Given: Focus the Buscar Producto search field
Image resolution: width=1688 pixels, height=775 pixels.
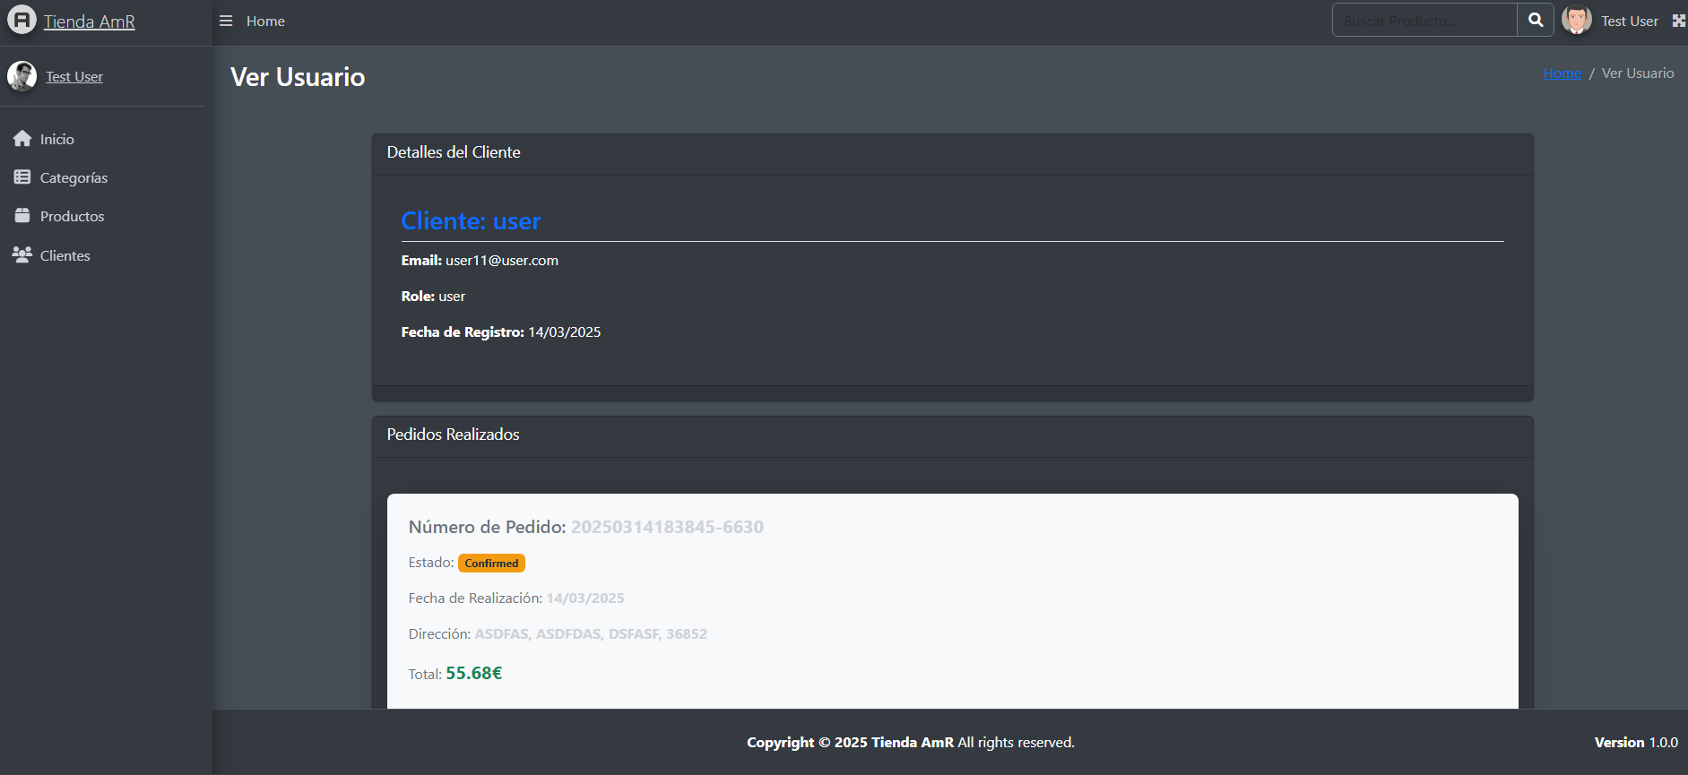Looking at the screenshot, I should (1424, 20).
